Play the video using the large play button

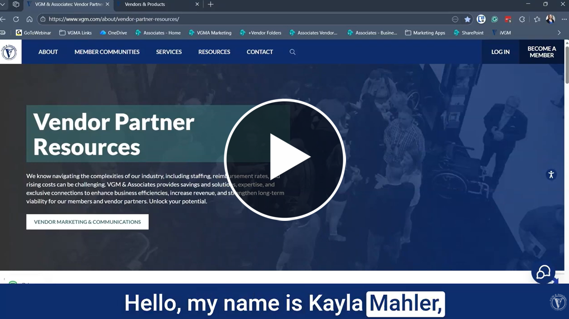[x=284, y=159]
